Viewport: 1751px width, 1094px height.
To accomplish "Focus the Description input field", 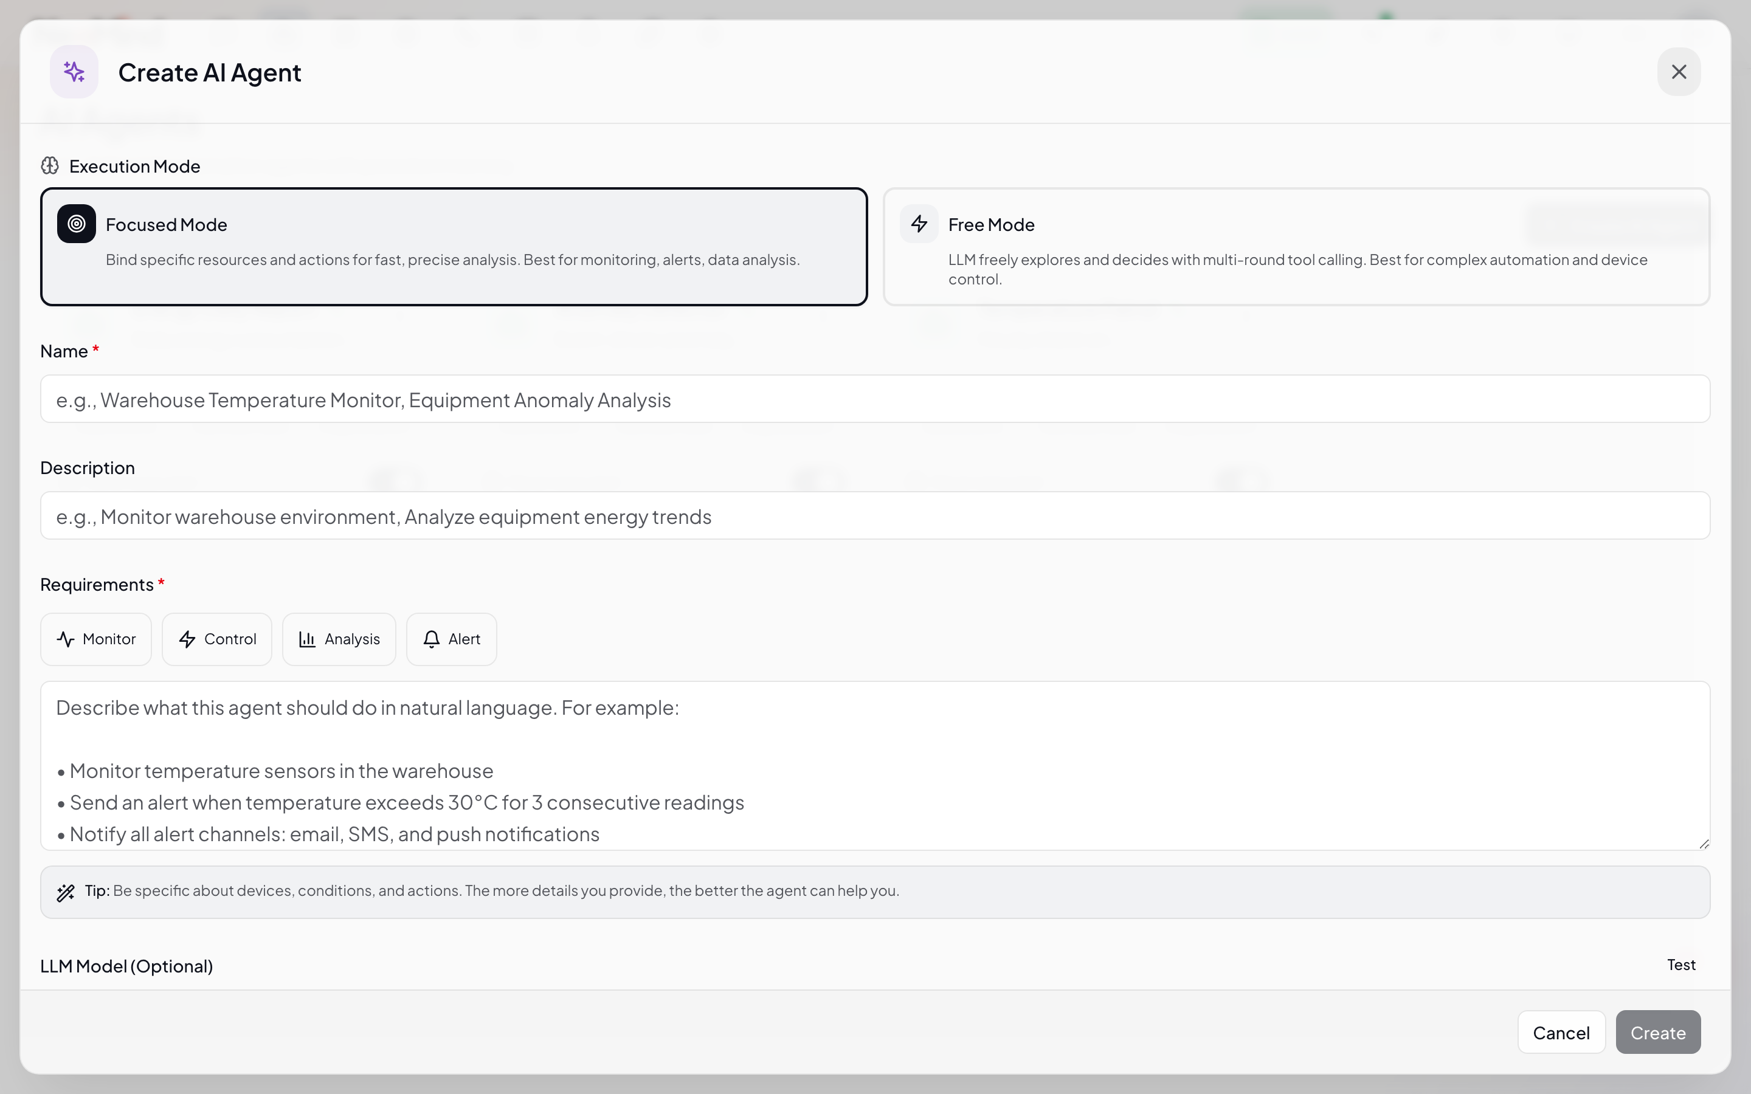I will pos(875,515).
